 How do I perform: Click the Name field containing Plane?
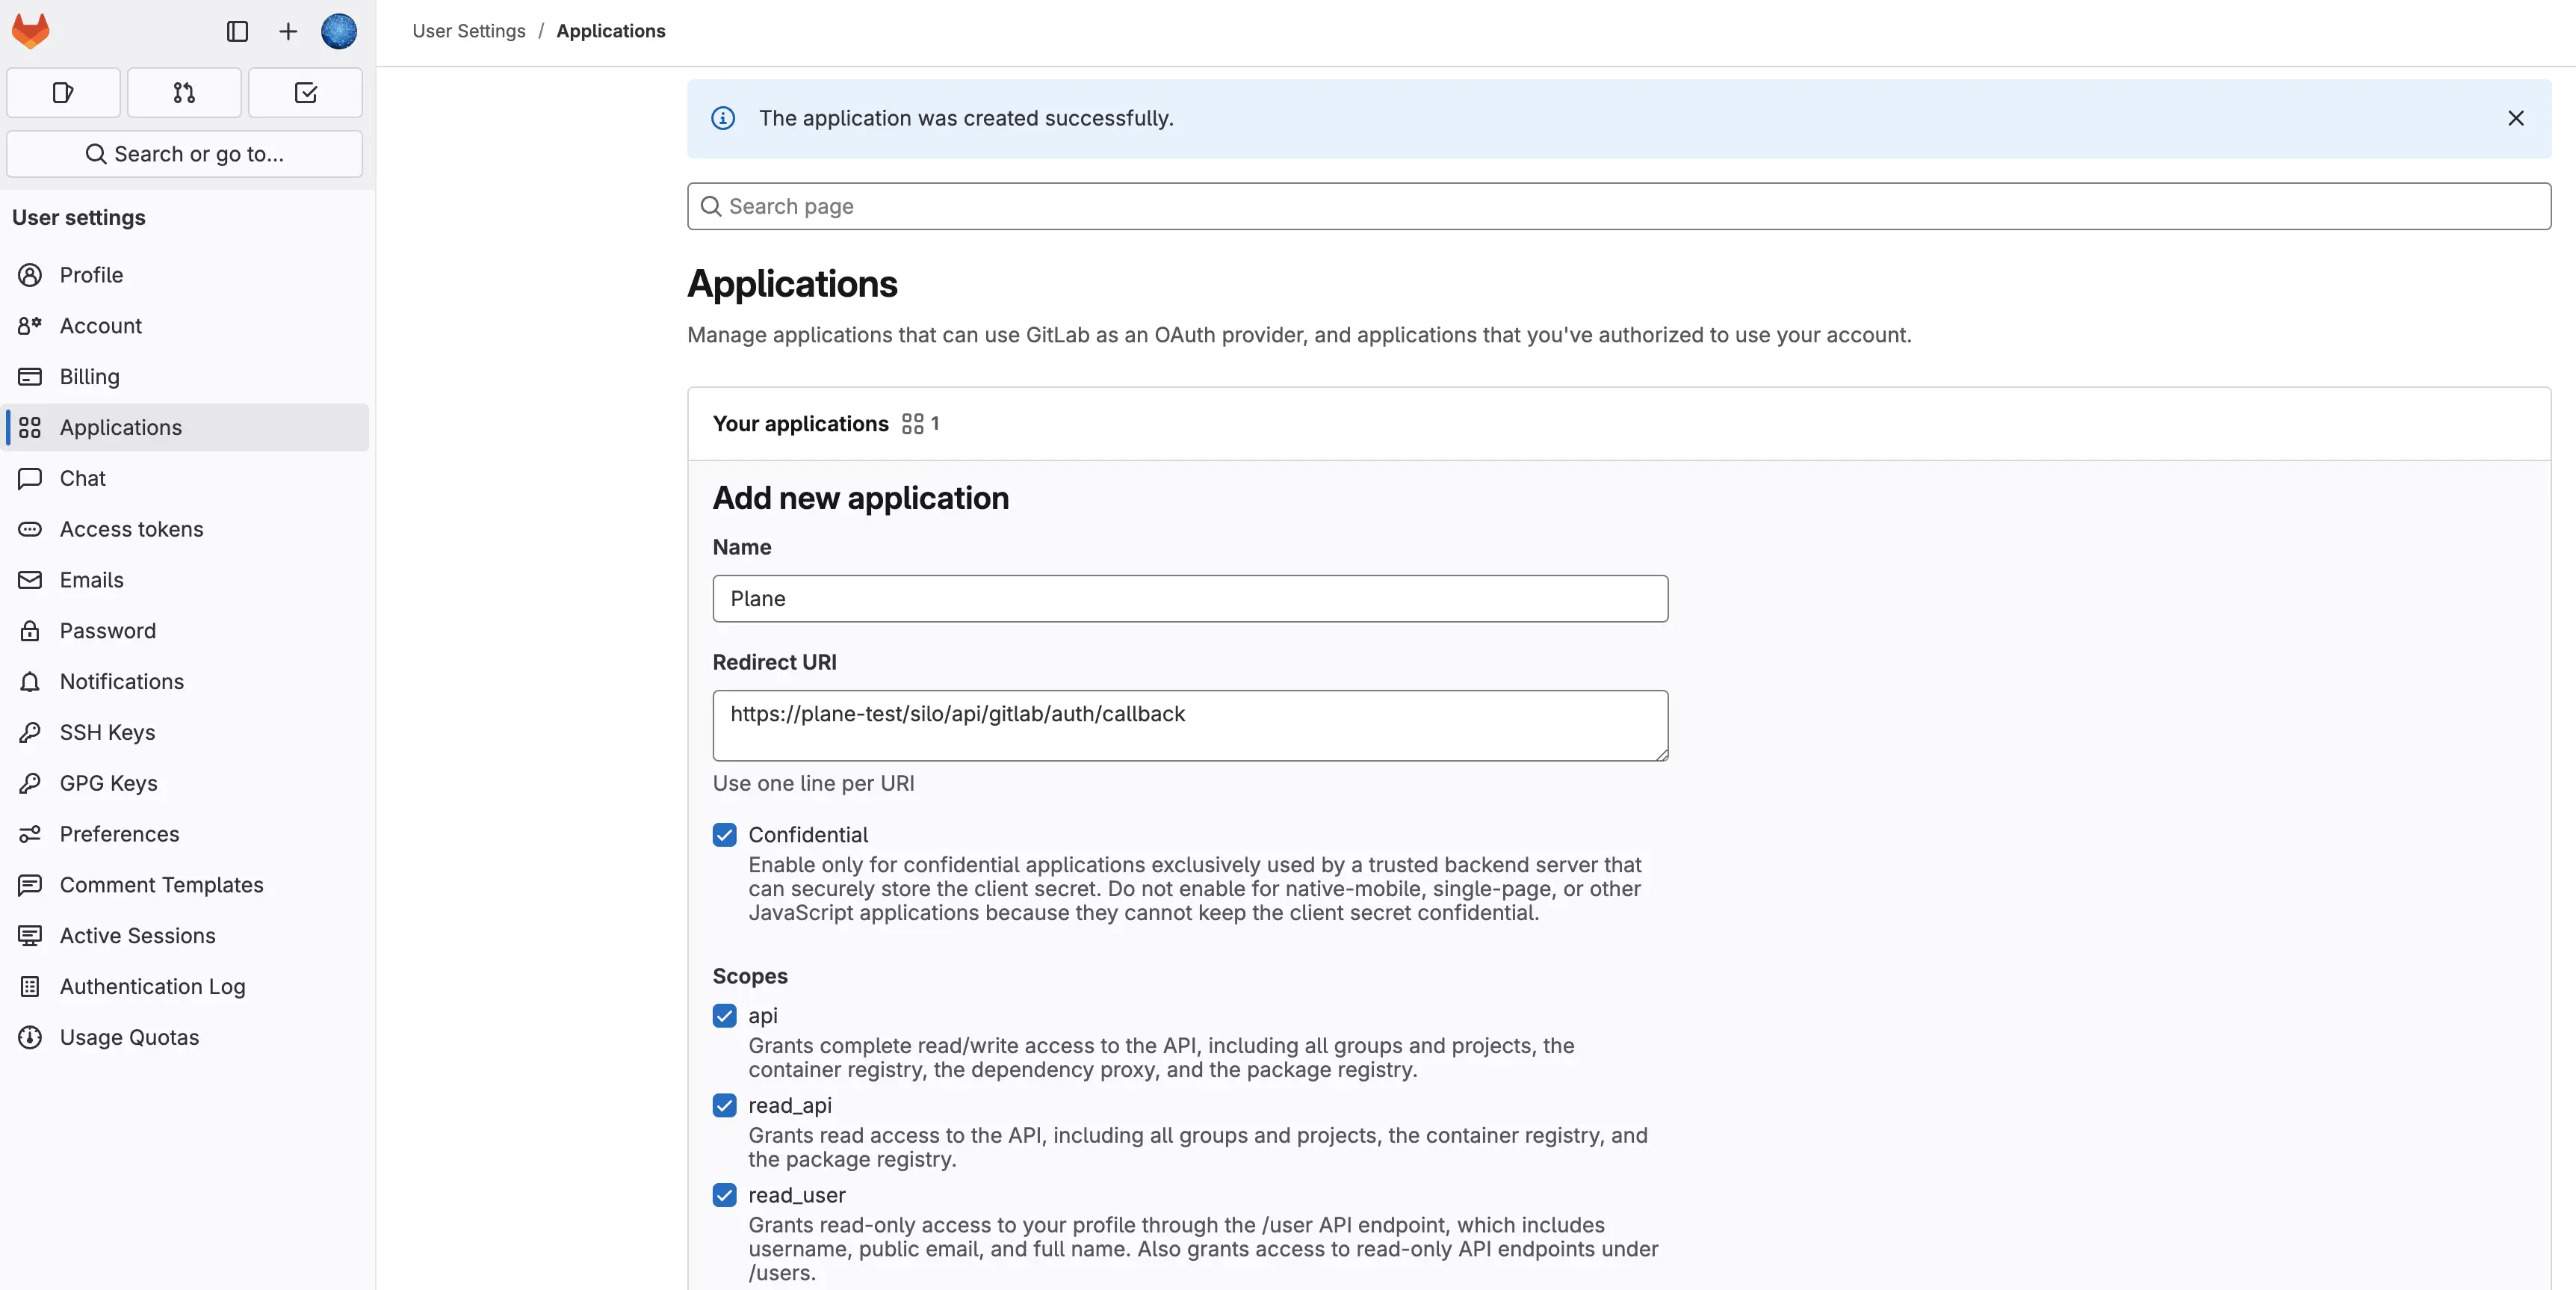(1189, 599)
